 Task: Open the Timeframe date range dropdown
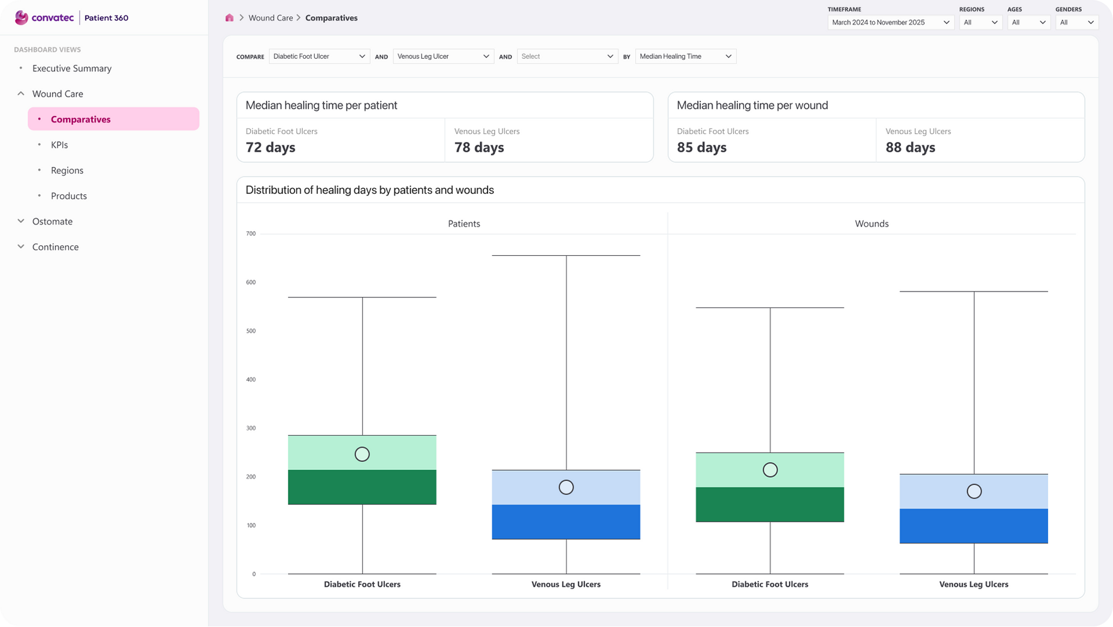890,23
